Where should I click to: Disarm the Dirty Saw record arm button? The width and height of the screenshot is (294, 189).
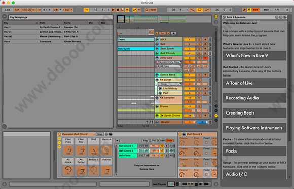coord(205,58)
